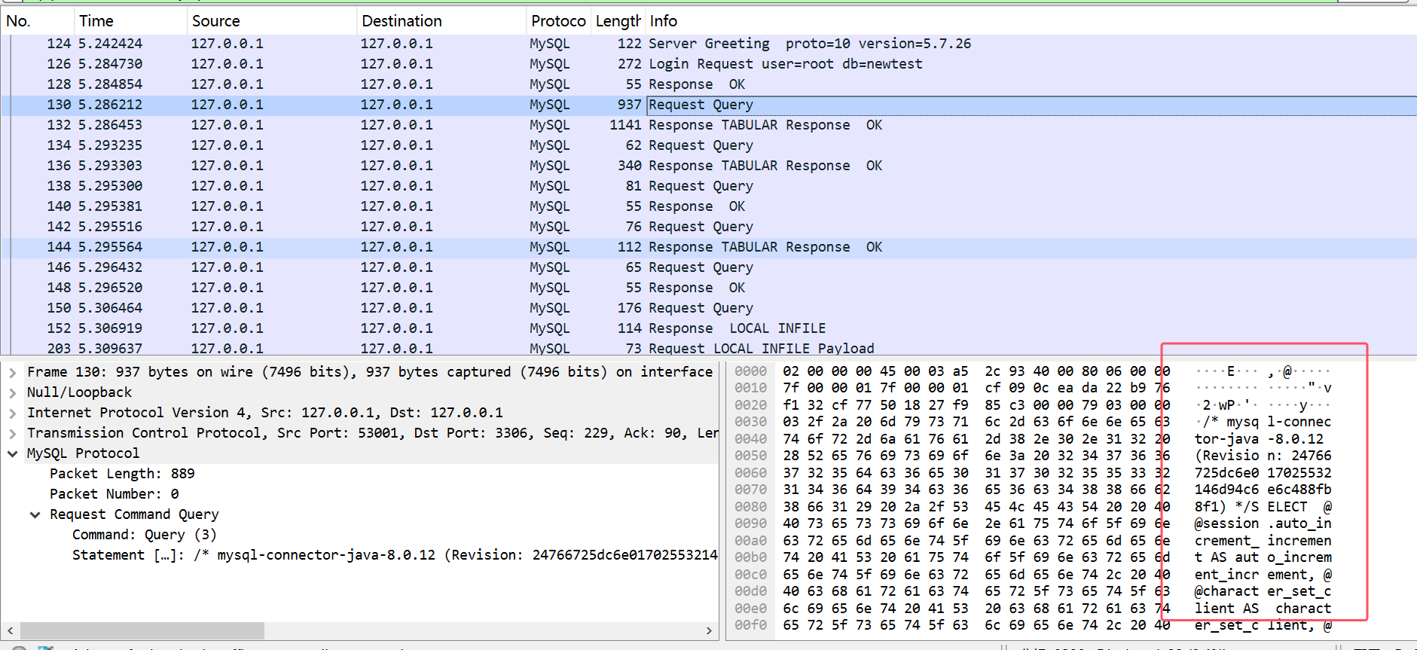Sort by the Source column header
This screenshot has height=650, width=1417.
pyautogui.click(x=271, y=21)
